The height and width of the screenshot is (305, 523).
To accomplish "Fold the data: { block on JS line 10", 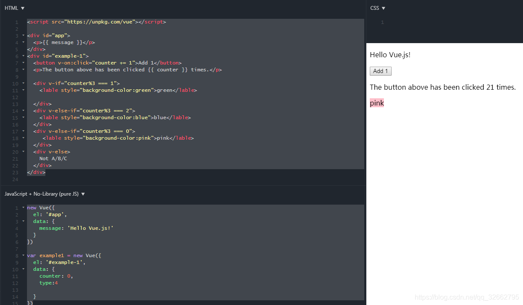I will [x=23, y=269].
